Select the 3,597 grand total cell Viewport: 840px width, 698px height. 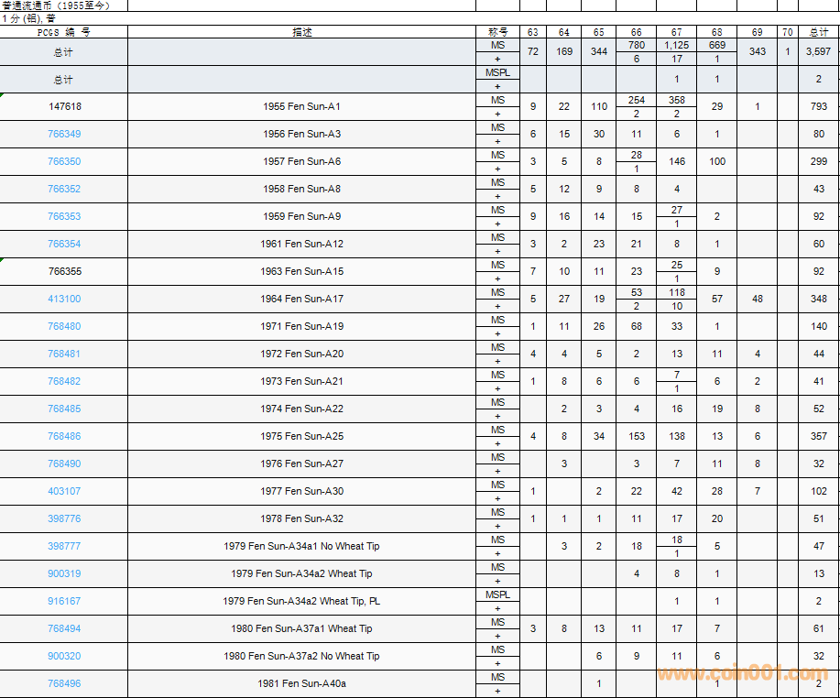(818, 52)
